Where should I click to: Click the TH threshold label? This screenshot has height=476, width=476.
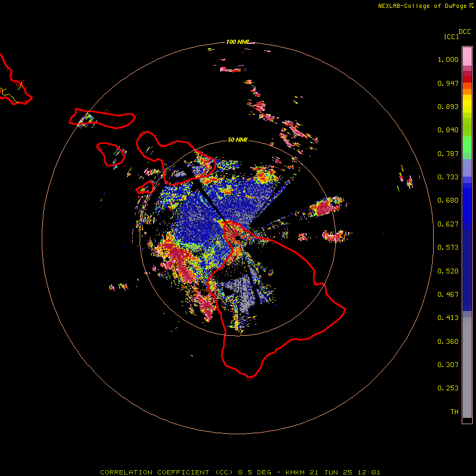click(x=454, y=412)
